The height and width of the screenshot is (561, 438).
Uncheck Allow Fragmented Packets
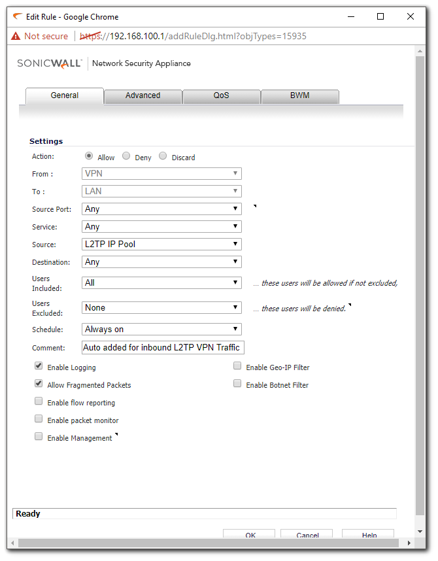tap(39, 384)
